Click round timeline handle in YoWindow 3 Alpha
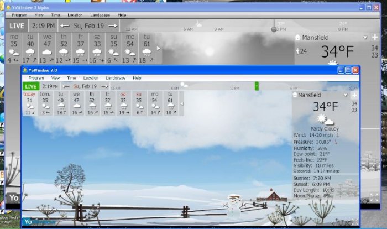Image resolution: width=387 pixels, height=229 pixels. coord(274,29)
